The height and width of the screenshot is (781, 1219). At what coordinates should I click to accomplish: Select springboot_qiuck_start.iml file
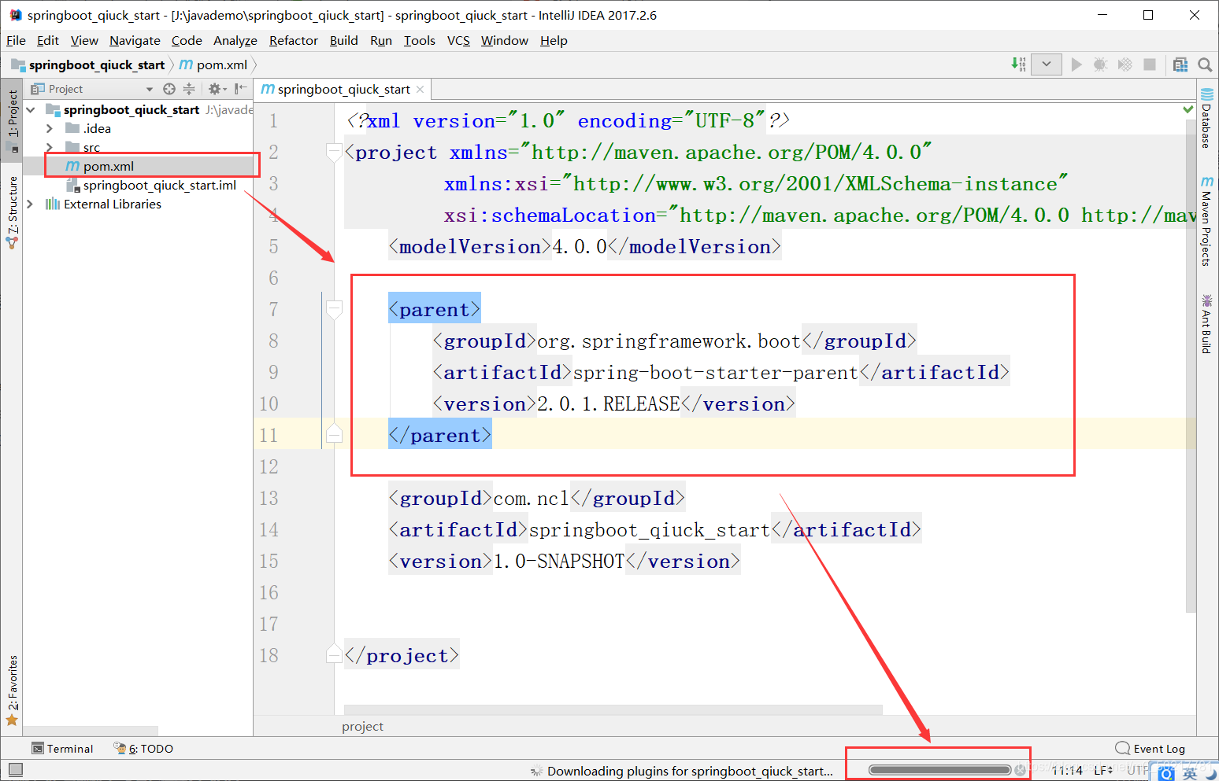coord(152,185)
